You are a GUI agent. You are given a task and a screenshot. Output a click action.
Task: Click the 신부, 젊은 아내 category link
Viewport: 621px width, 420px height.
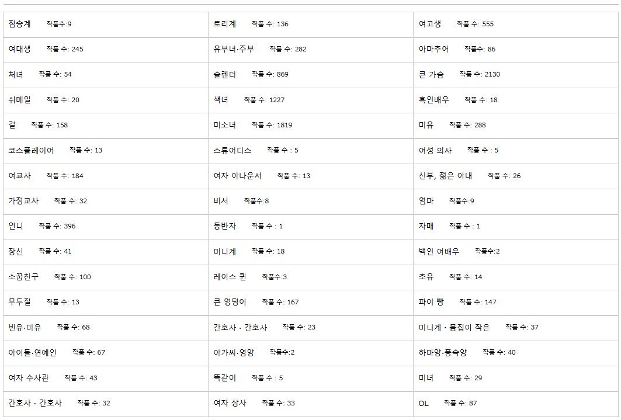(x=445, y=176)
